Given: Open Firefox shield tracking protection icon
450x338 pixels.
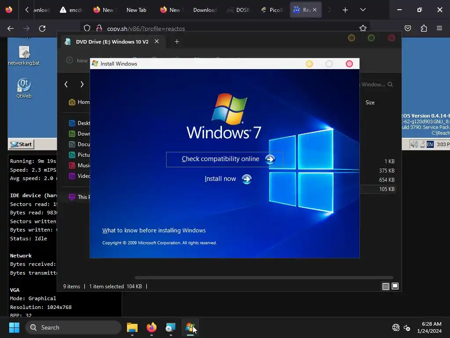Looking at the screenshot, I should 87,28.
